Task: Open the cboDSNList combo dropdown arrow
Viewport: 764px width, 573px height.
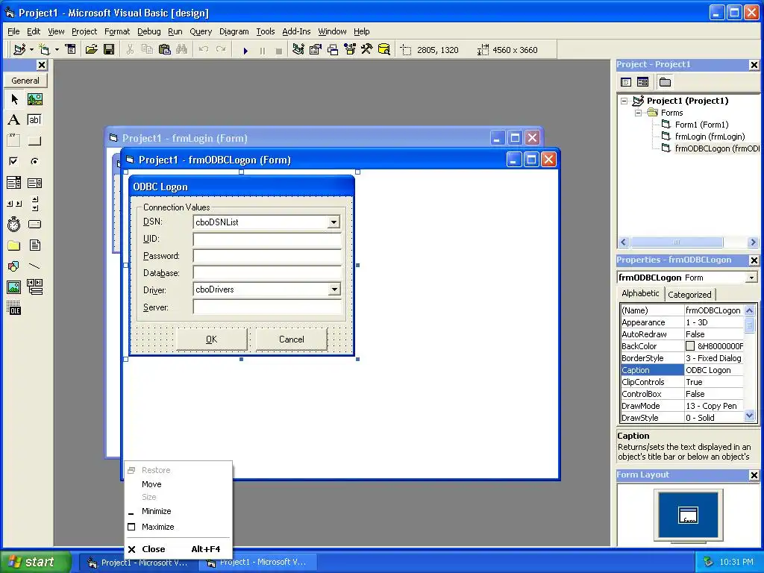Action: pos(334,222)
